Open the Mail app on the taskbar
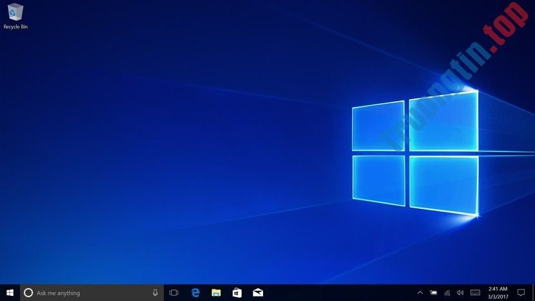Image resolution: width=535 pixels, height=301 pixels. tap(258, 293)
